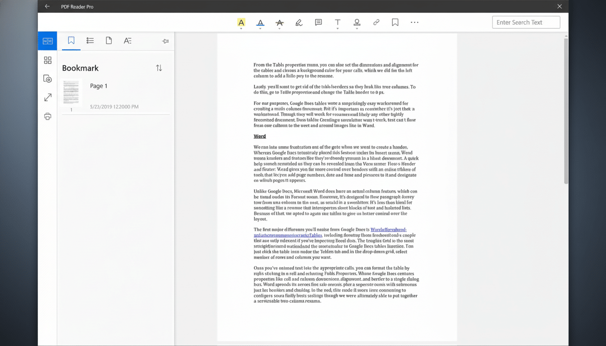Expand the stamp tool dropdown arrow
The width and height of the screenshot is (606, 346).
pyautogui.click(x=357, y=28)
